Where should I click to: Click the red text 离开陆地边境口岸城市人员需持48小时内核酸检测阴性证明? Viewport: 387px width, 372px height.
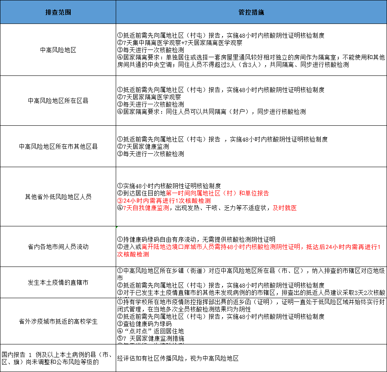(x=221, y=247)
